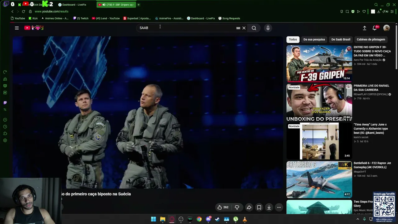This screenshot has height=224, width=398.
Task: Open the Rafael unboxing live thumbnail
Action: (319, 102)
